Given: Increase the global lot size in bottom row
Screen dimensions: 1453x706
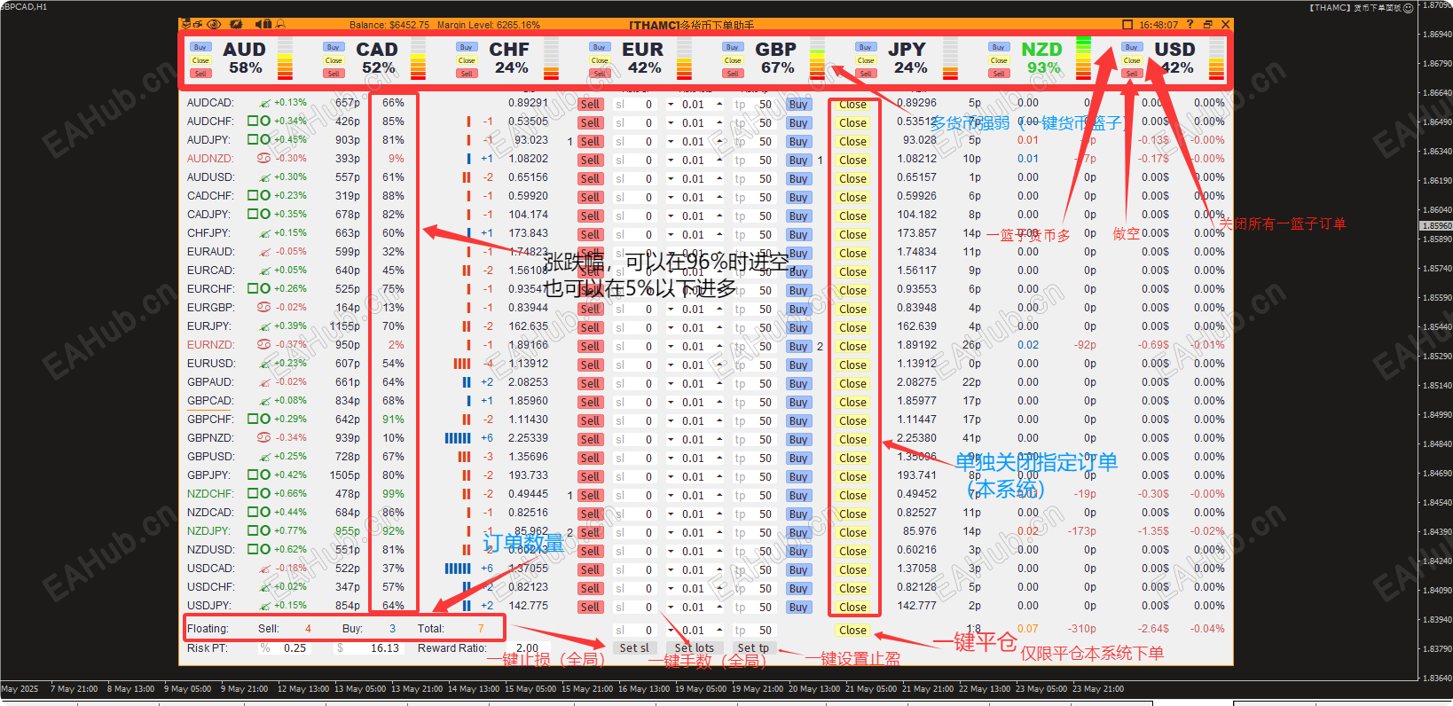Looking at the screenshot, I should (x=719, y=631).
